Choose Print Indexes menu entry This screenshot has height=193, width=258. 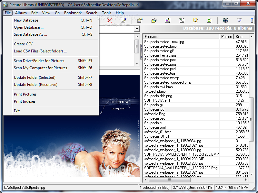[51, 101]
